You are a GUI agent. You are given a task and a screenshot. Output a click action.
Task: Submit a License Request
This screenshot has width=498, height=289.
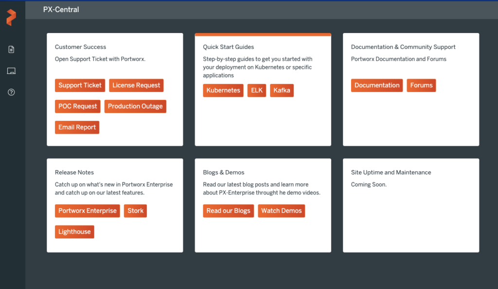(x=136, y=85)
